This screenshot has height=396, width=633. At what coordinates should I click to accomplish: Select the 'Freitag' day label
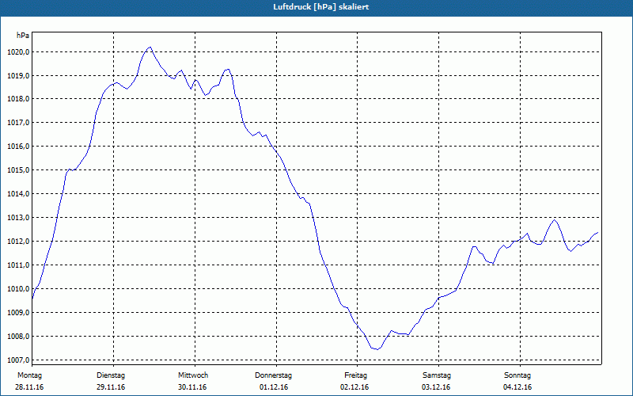355,375
